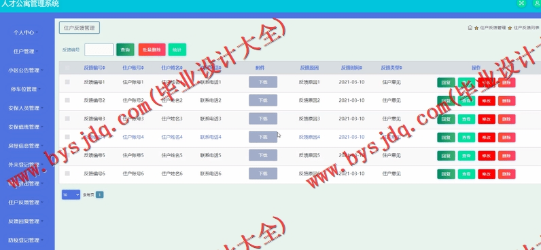Click the 住户姓名3 cell
This screenshot has height=250, width=541.
point(172,119)
